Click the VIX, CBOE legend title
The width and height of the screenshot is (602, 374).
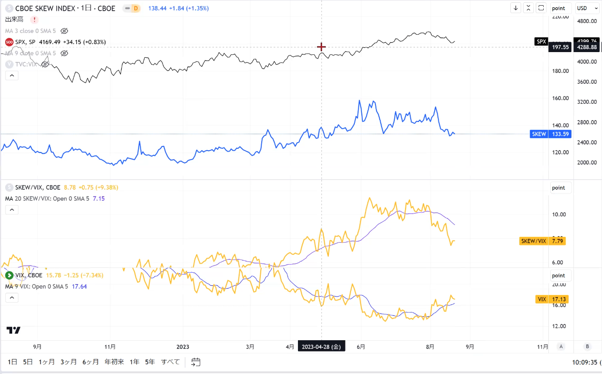(29, 275)
